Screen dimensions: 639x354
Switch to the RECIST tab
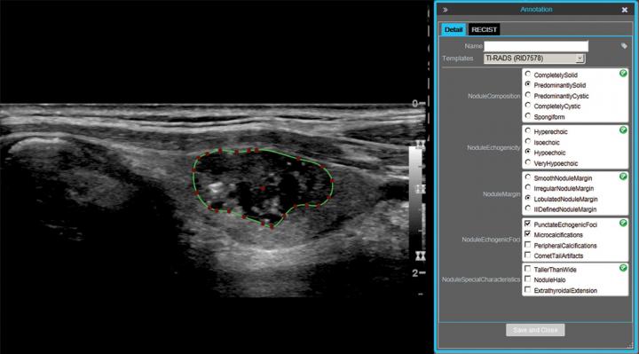click(x=484, y=29)
